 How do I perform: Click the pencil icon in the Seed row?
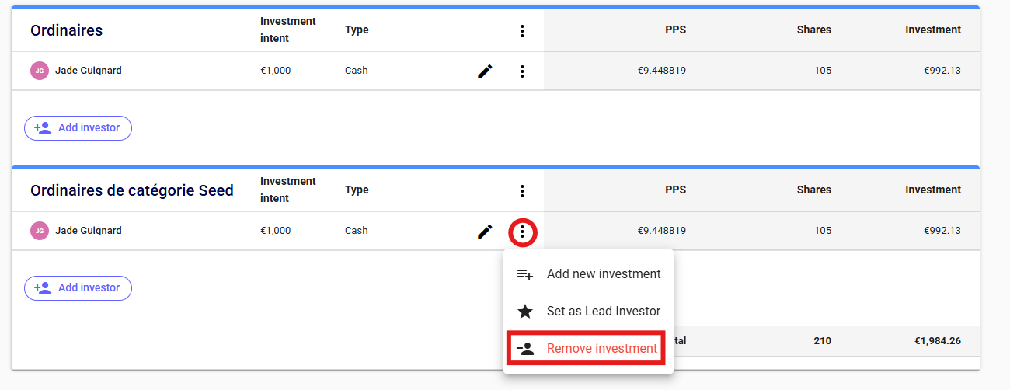[x=485, y=232]
